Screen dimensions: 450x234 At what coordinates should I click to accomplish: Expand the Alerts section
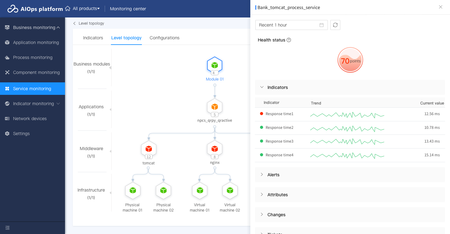pos(262,175)
